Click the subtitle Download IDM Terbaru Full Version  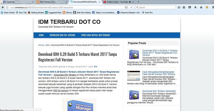(x=56, y=27)
